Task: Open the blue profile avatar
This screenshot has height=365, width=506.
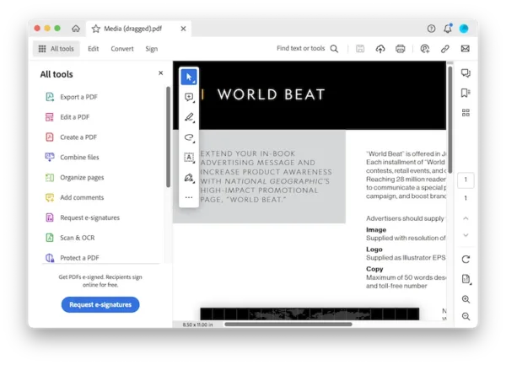Action: 464,29
